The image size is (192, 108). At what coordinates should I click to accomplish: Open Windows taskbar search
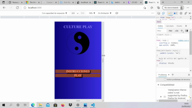(11, 105)
